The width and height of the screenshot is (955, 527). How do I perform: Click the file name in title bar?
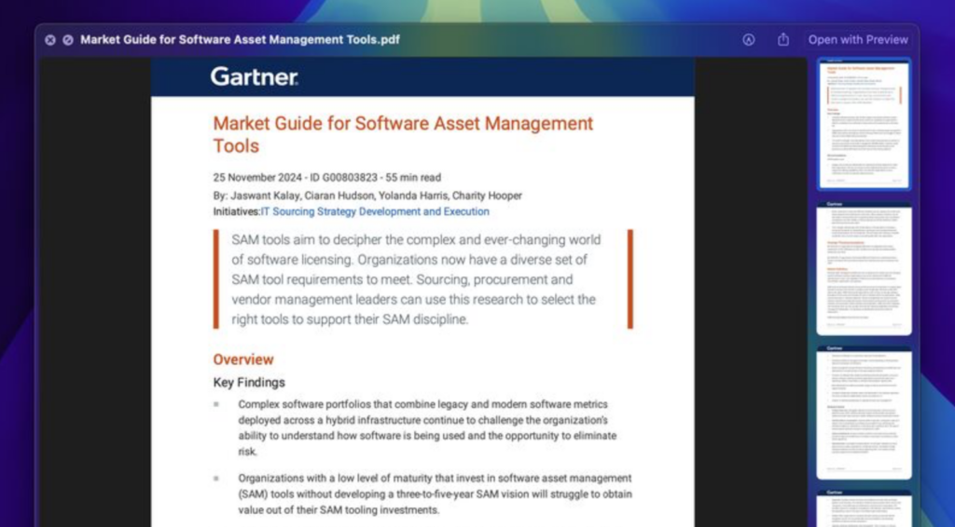click(240, 40)
